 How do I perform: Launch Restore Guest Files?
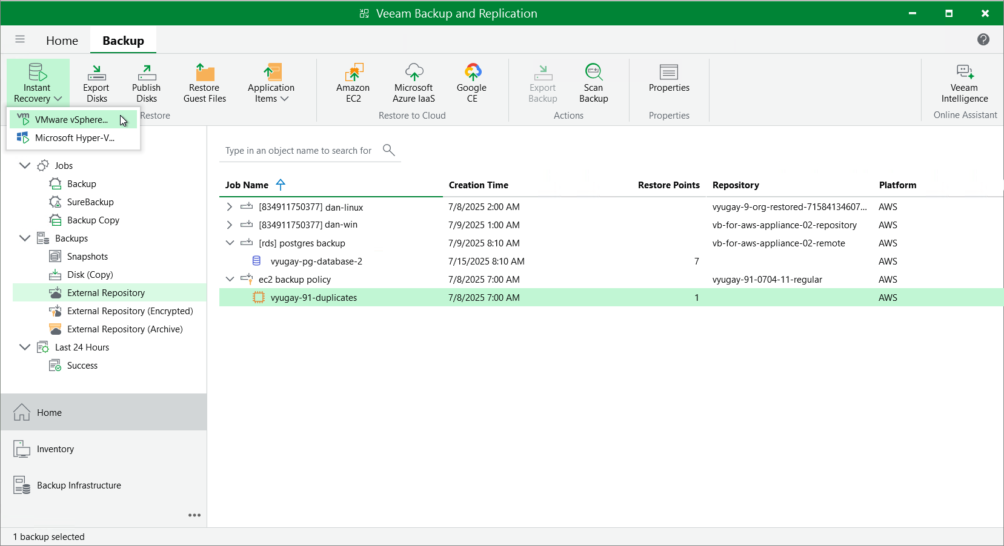pyautogui.click(x=205, y=83)
